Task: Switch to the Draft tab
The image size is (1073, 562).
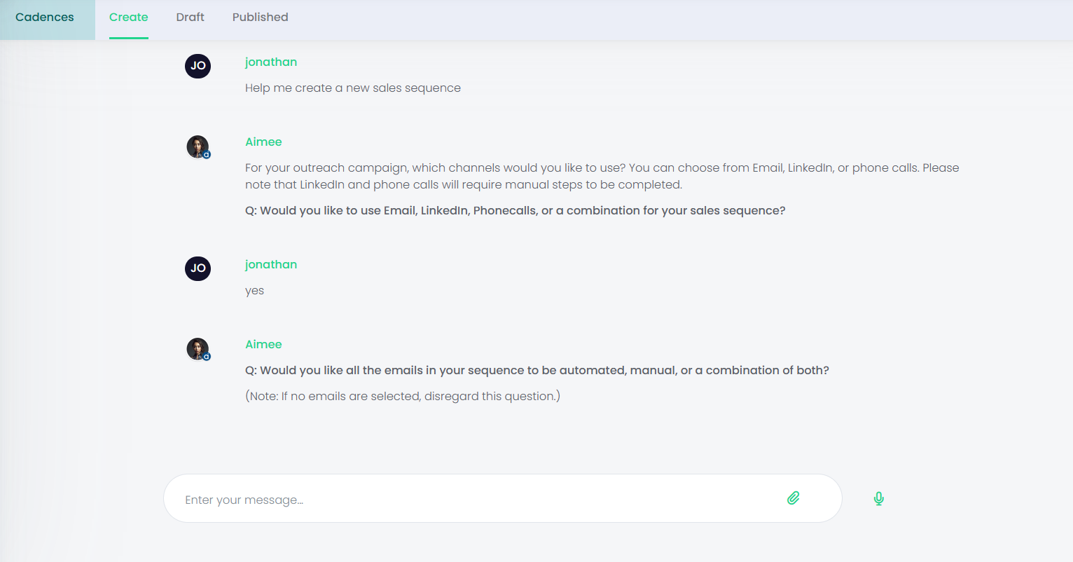Action: [191, 18]
